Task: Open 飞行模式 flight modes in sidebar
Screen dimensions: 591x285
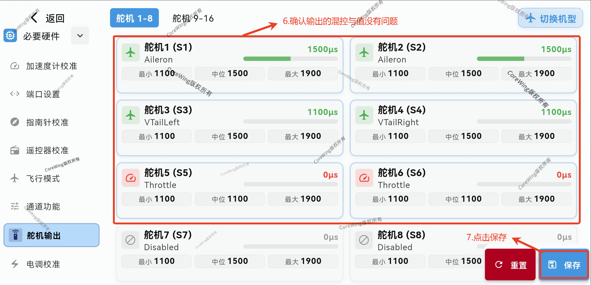Action: pyautogui.click(x=43, y=178)
